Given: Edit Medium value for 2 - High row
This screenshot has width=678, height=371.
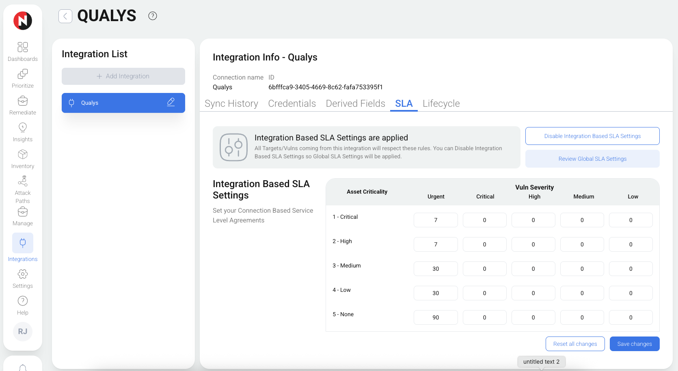Looking at the screenshot, I should (582, 244).
